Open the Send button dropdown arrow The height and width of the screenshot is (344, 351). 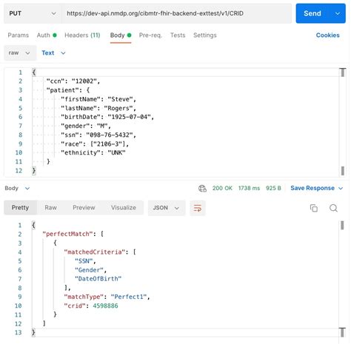(338, 13)
